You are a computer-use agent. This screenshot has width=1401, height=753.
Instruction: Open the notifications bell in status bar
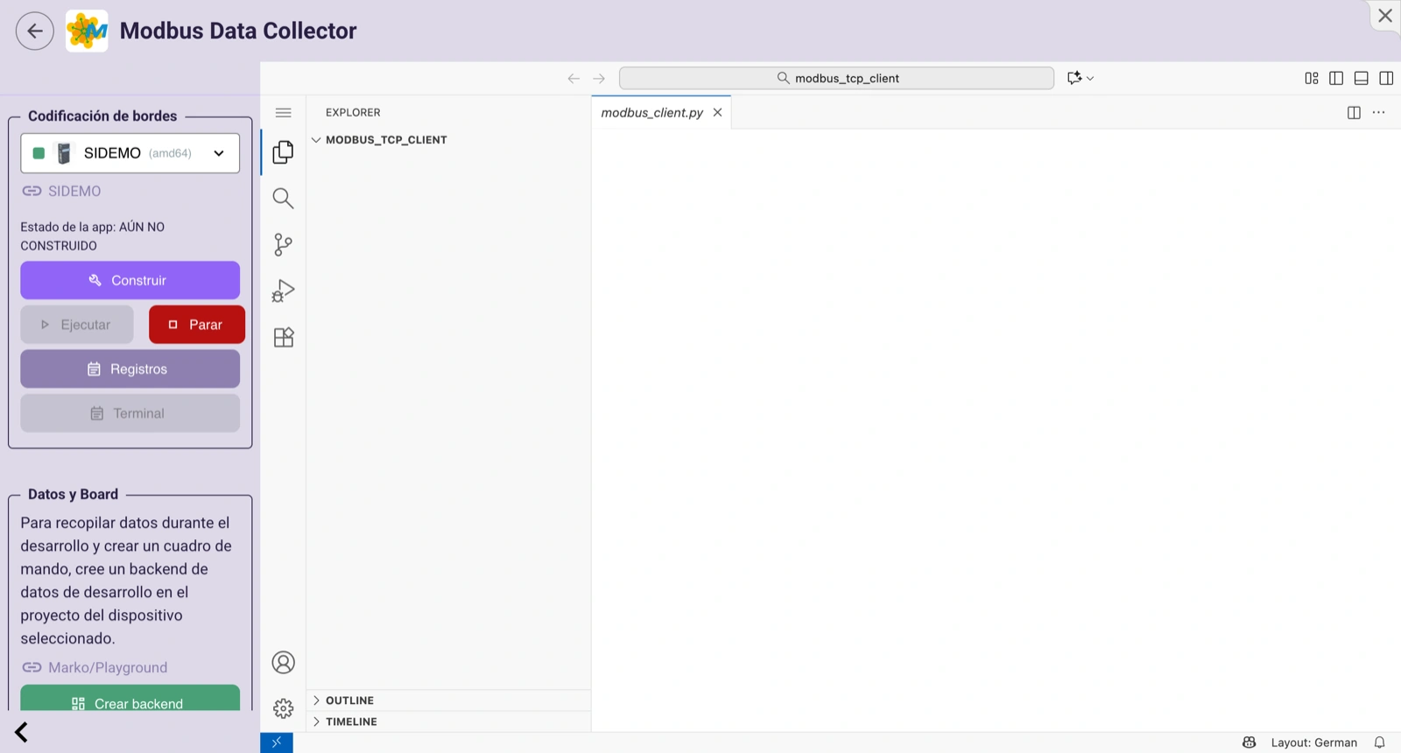click(1379, 742)
